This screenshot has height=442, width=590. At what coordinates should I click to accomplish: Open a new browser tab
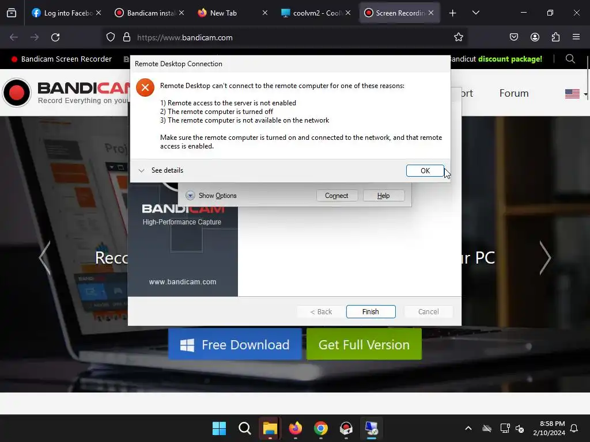pos(453,13)
